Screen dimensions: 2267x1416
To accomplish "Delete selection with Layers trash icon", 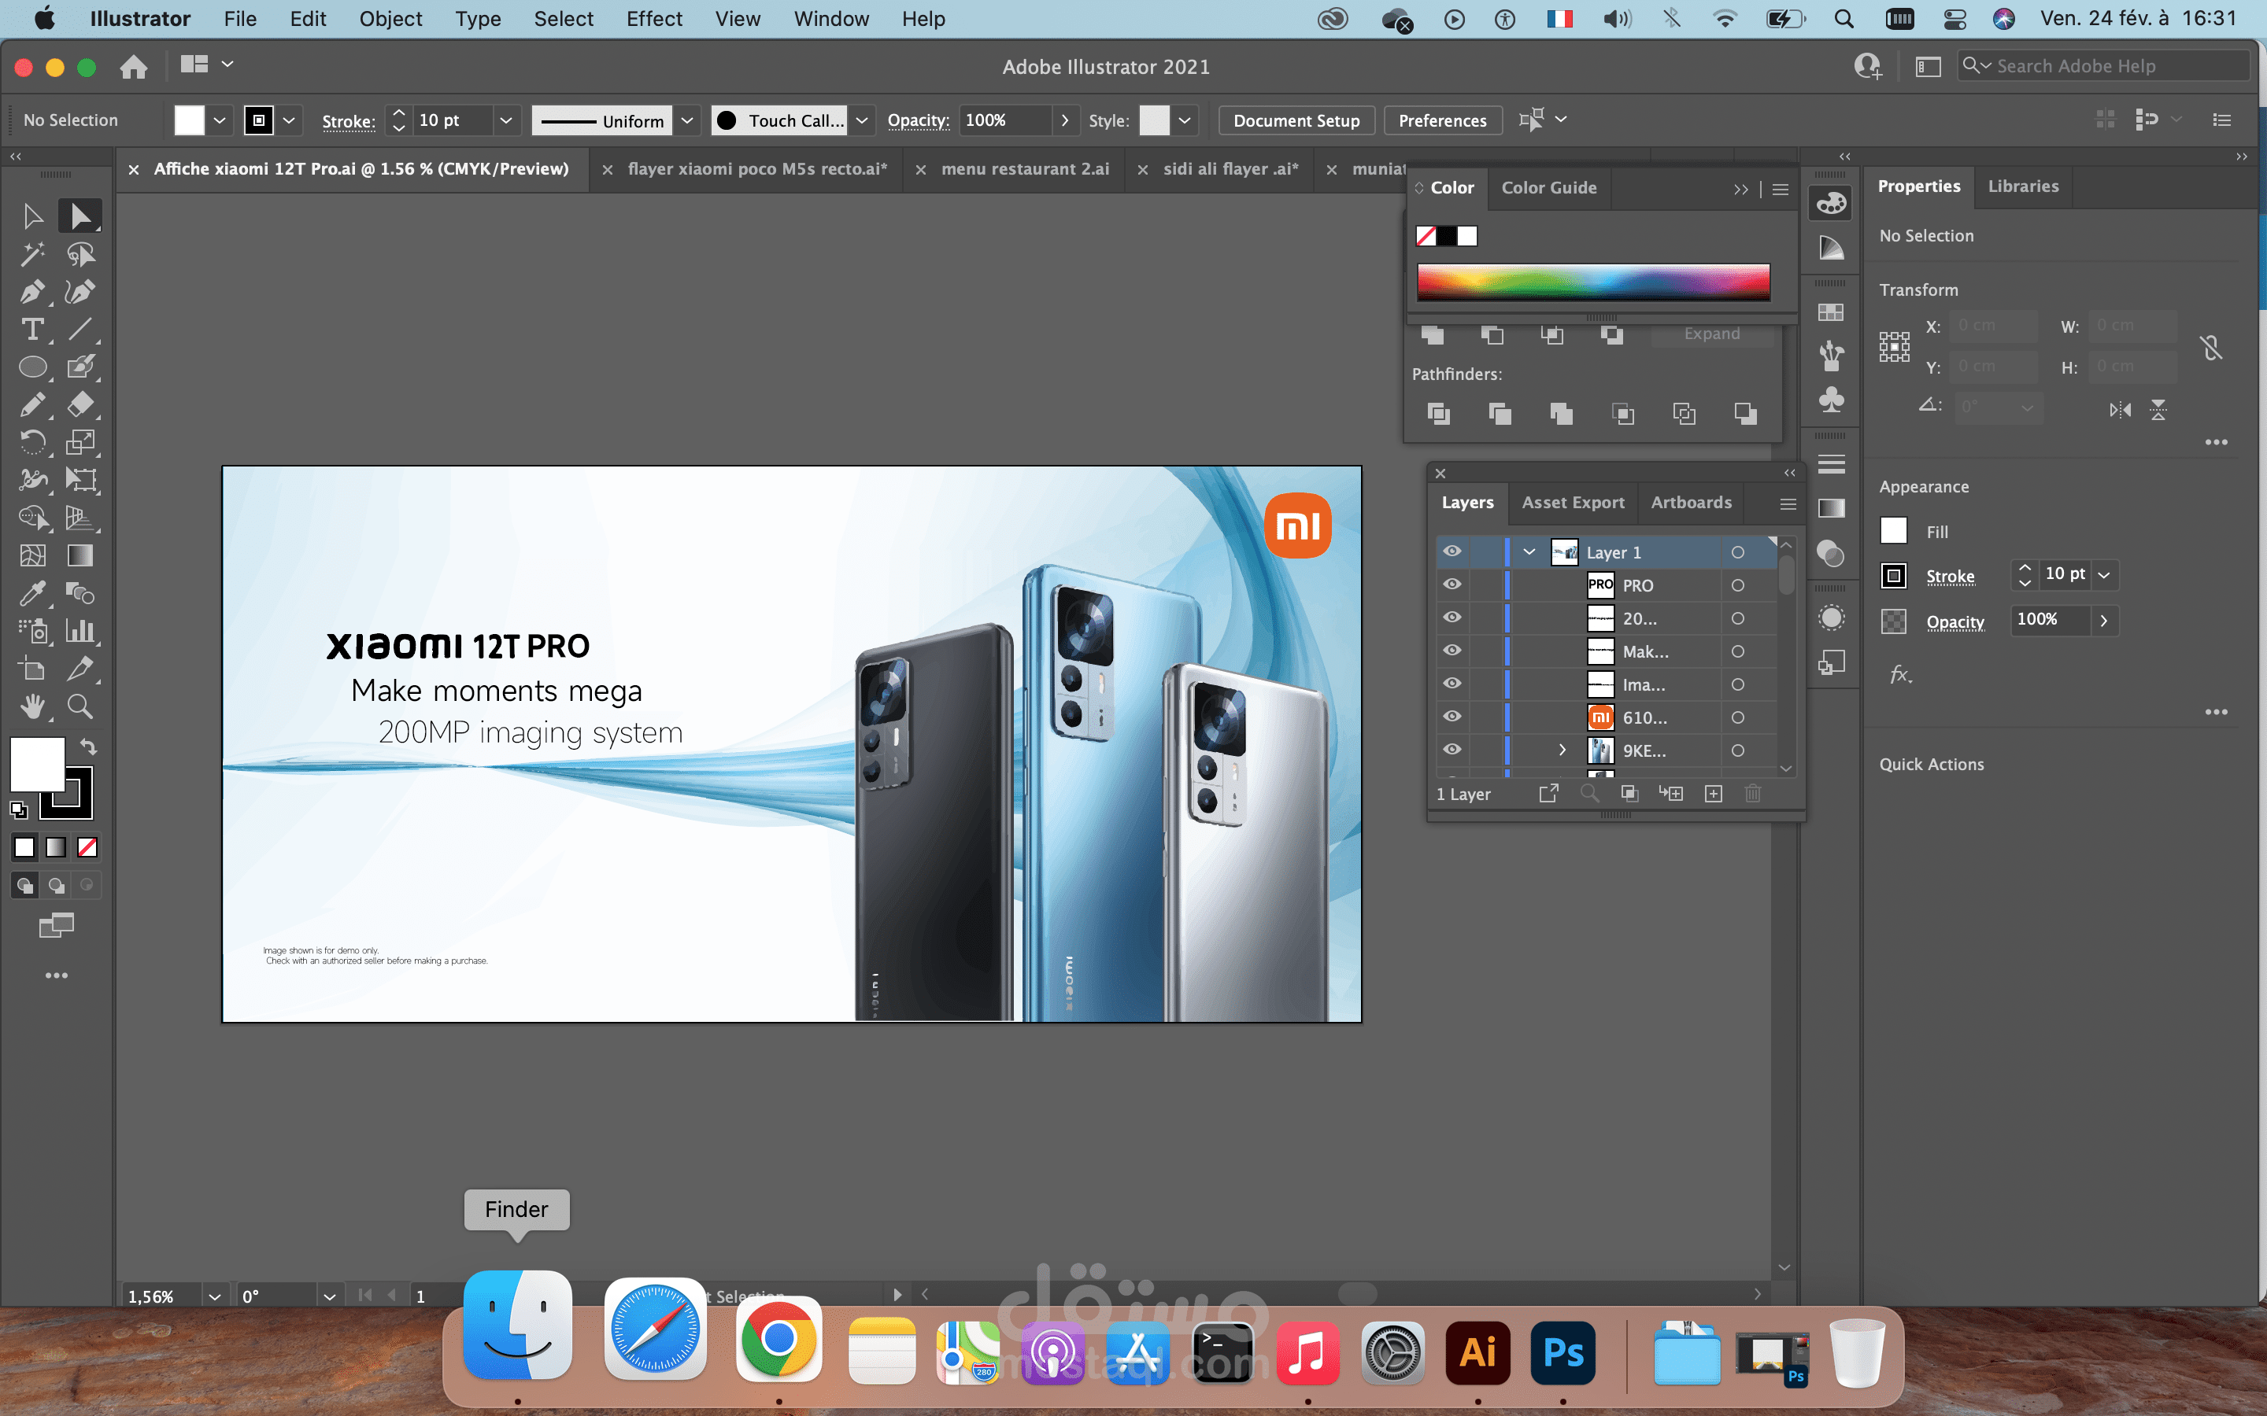I will click(1753, 793).
